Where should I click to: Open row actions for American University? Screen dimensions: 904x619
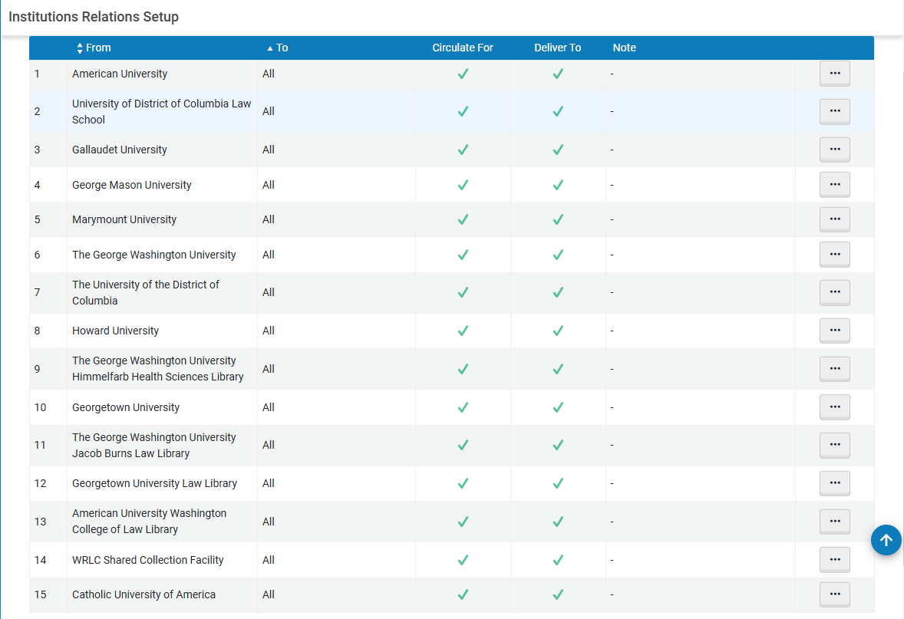tap(834, 73)
